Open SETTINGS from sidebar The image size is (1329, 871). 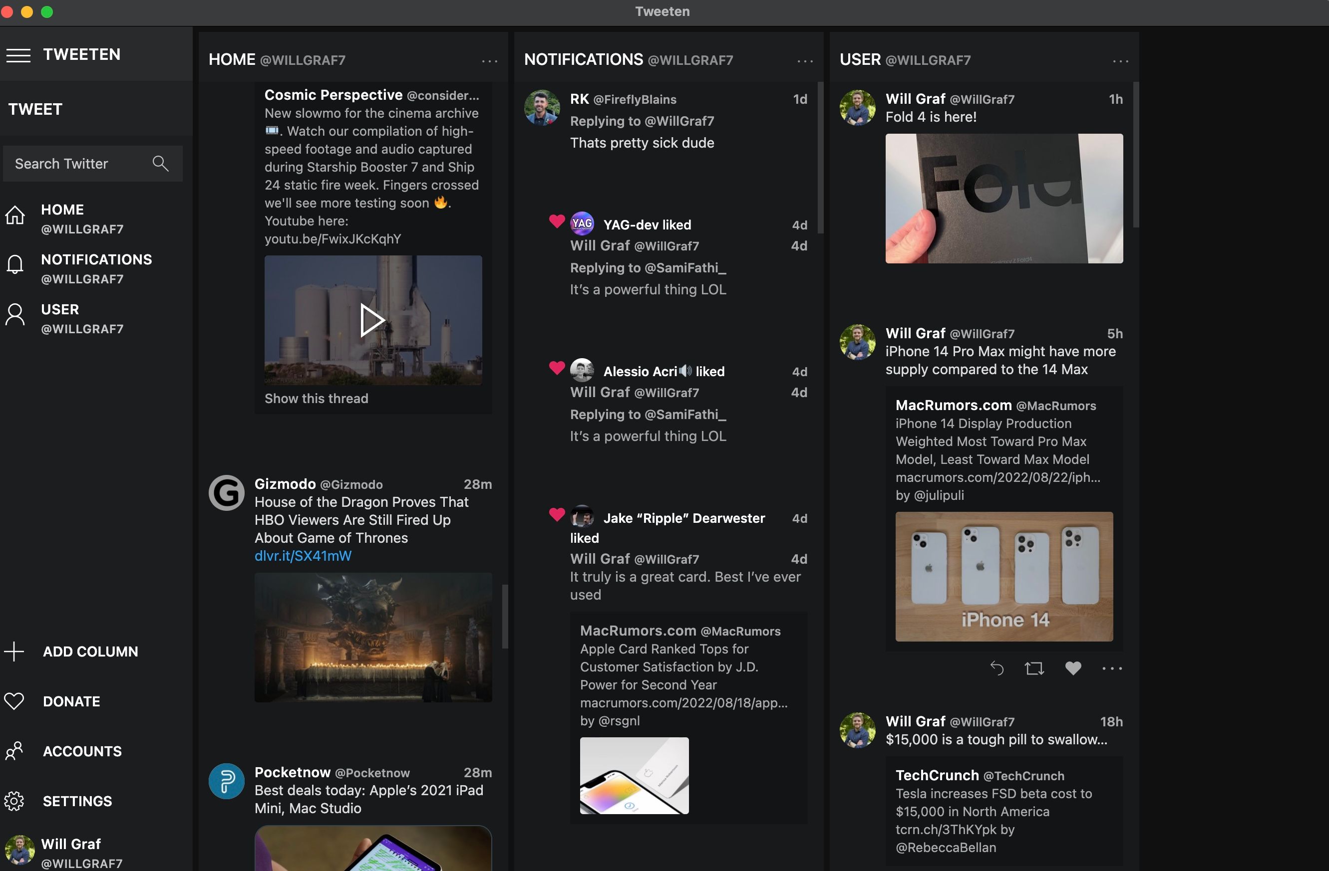[96, 801]
